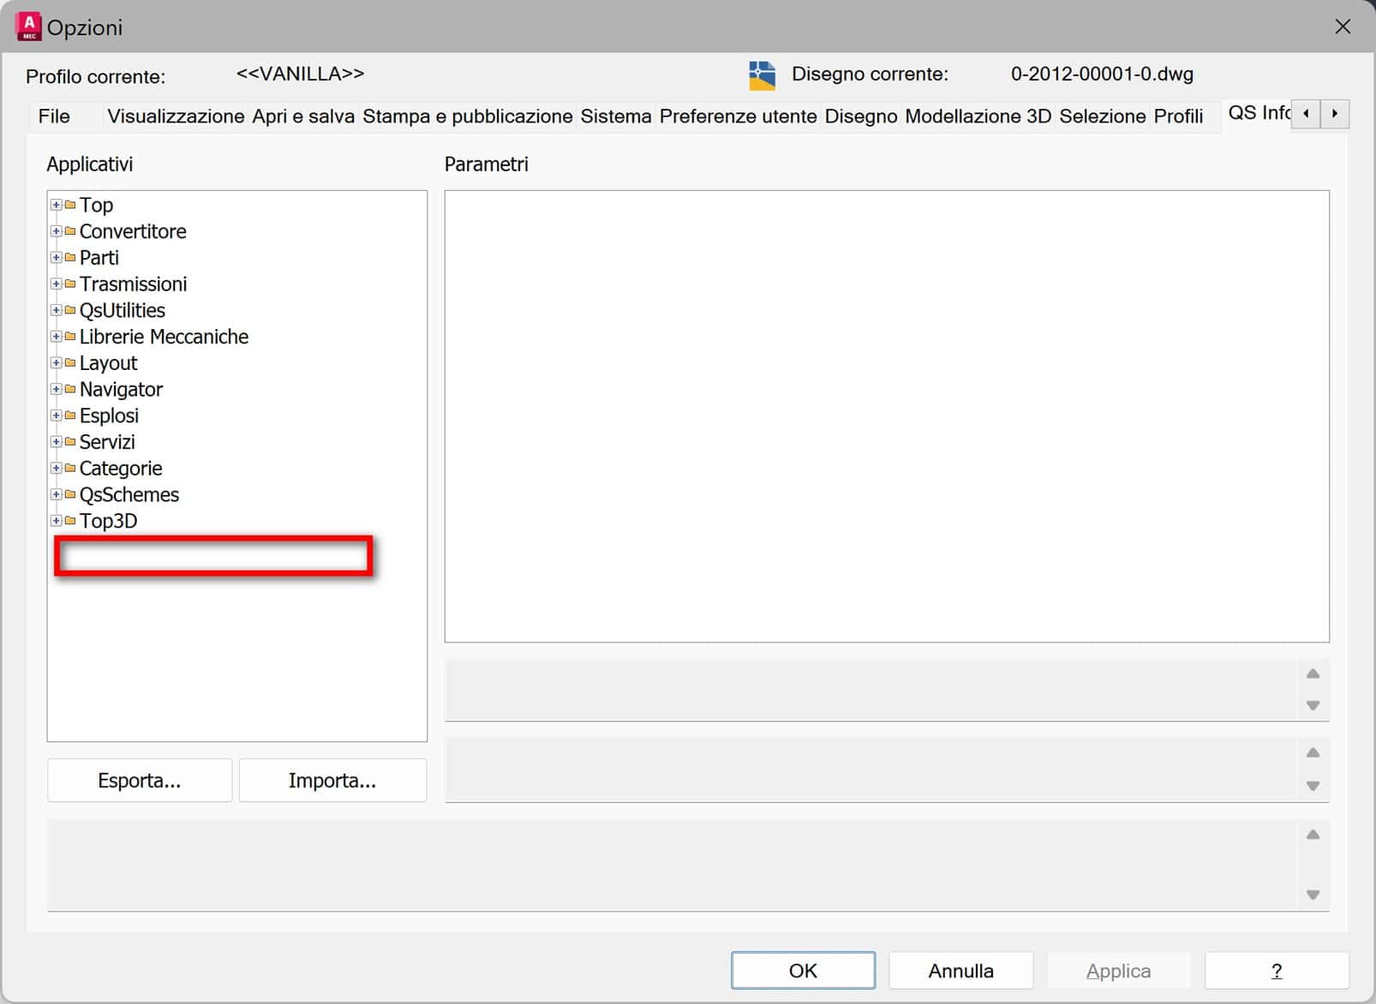Select the Top3D folder icon

point(70,521)
